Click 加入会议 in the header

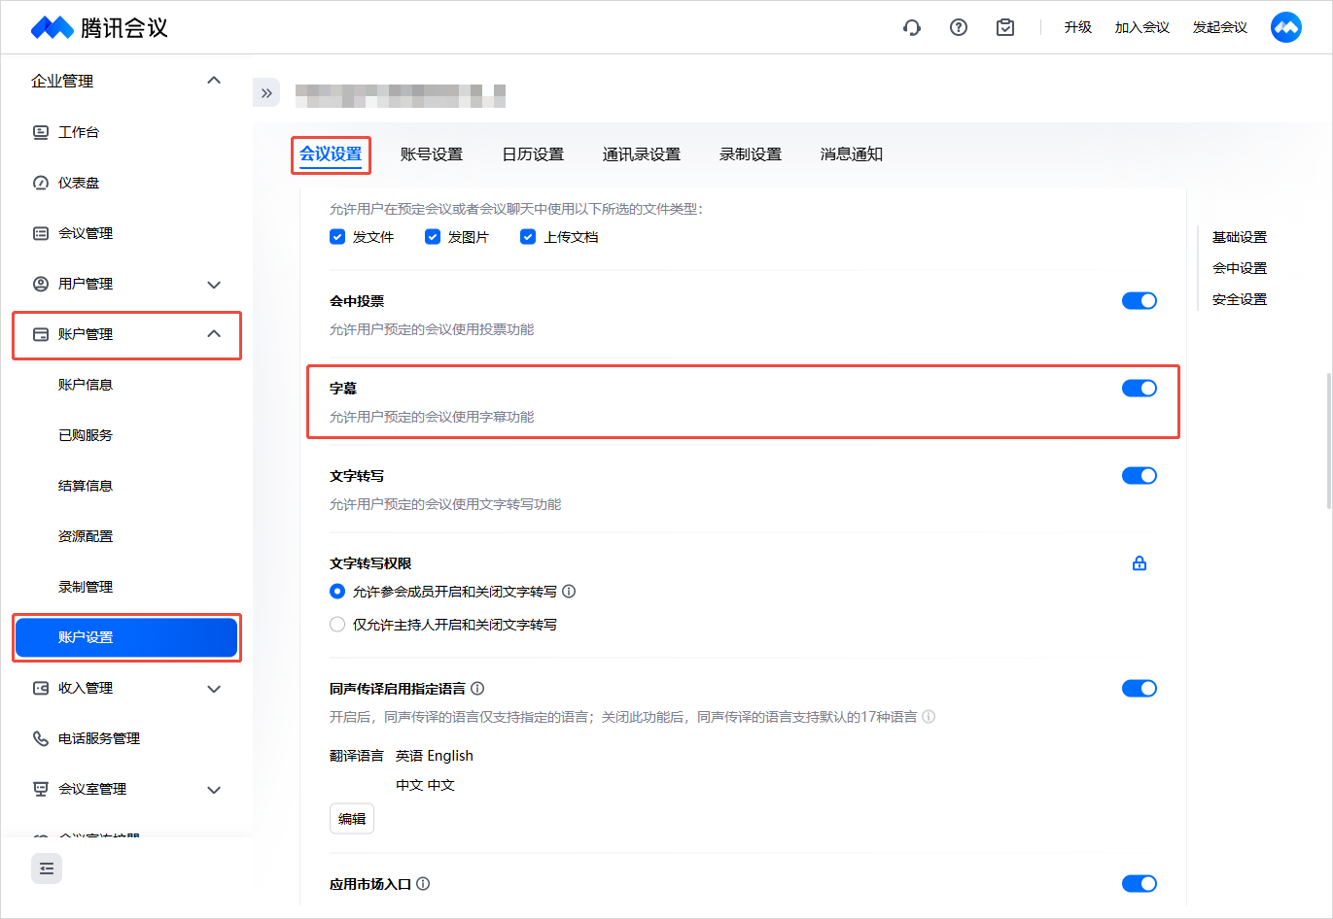tap(1142, 27)
